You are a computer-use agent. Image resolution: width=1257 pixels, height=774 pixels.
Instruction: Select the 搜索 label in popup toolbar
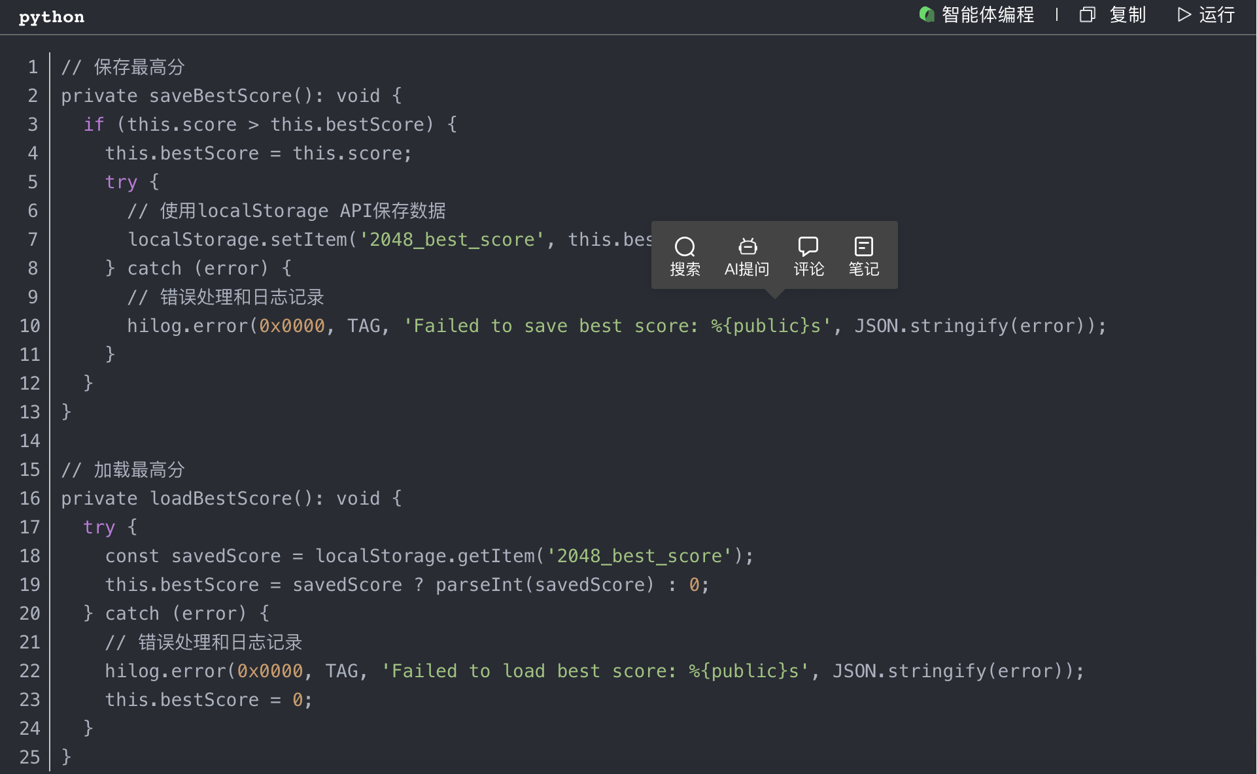[x=685, y=269]
